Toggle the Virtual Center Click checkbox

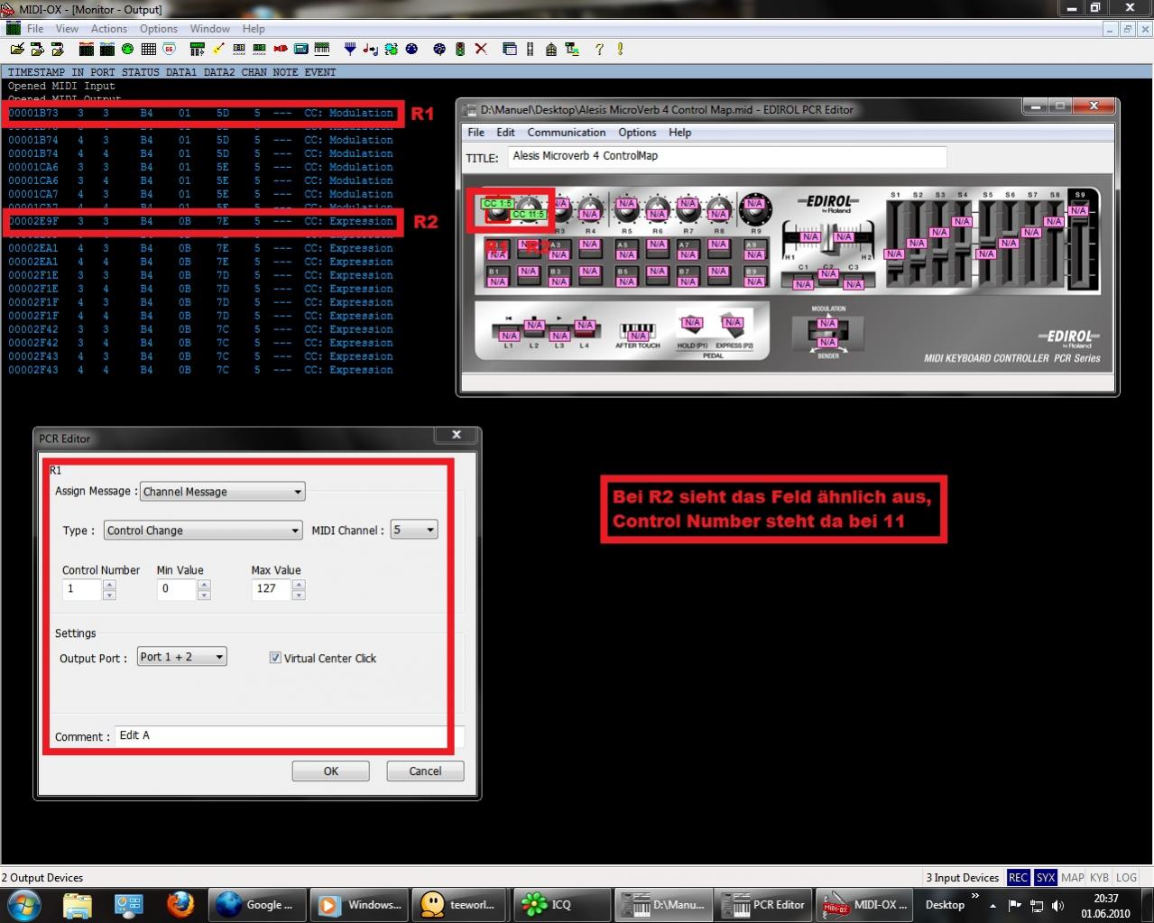pyautogui.click(x=275, y=658)
